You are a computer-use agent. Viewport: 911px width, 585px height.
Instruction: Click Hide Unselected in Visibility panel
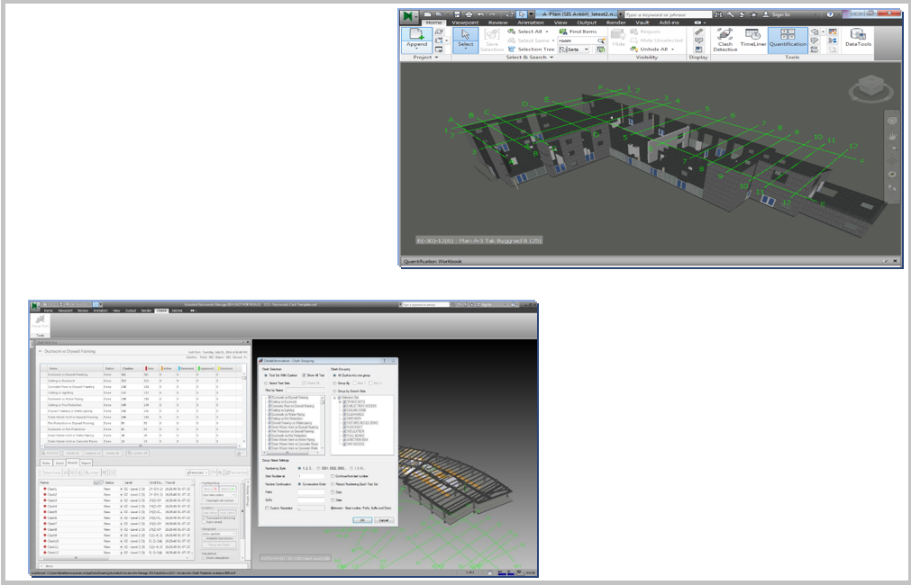[657, 40]
